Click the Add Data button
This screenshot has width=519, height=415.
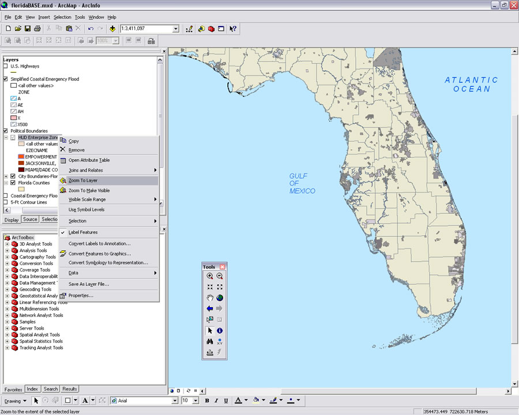[112, 28]
